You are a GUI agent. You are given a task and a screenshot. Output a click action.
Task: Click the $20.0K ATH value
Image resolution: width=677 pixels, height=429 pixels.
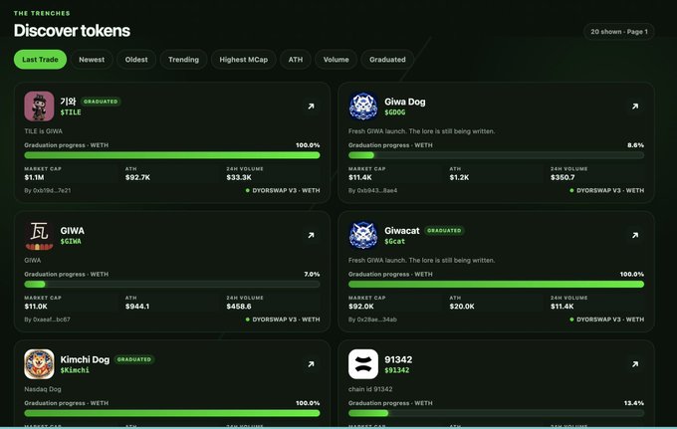tap(462, 307)
